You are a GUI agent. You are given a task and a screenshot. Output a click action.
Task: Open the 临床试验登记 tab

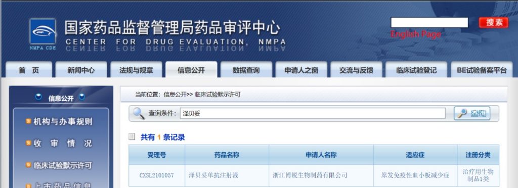416,70
